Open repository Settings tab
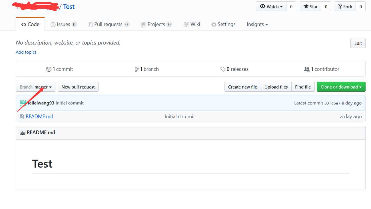 coord(223,24)
